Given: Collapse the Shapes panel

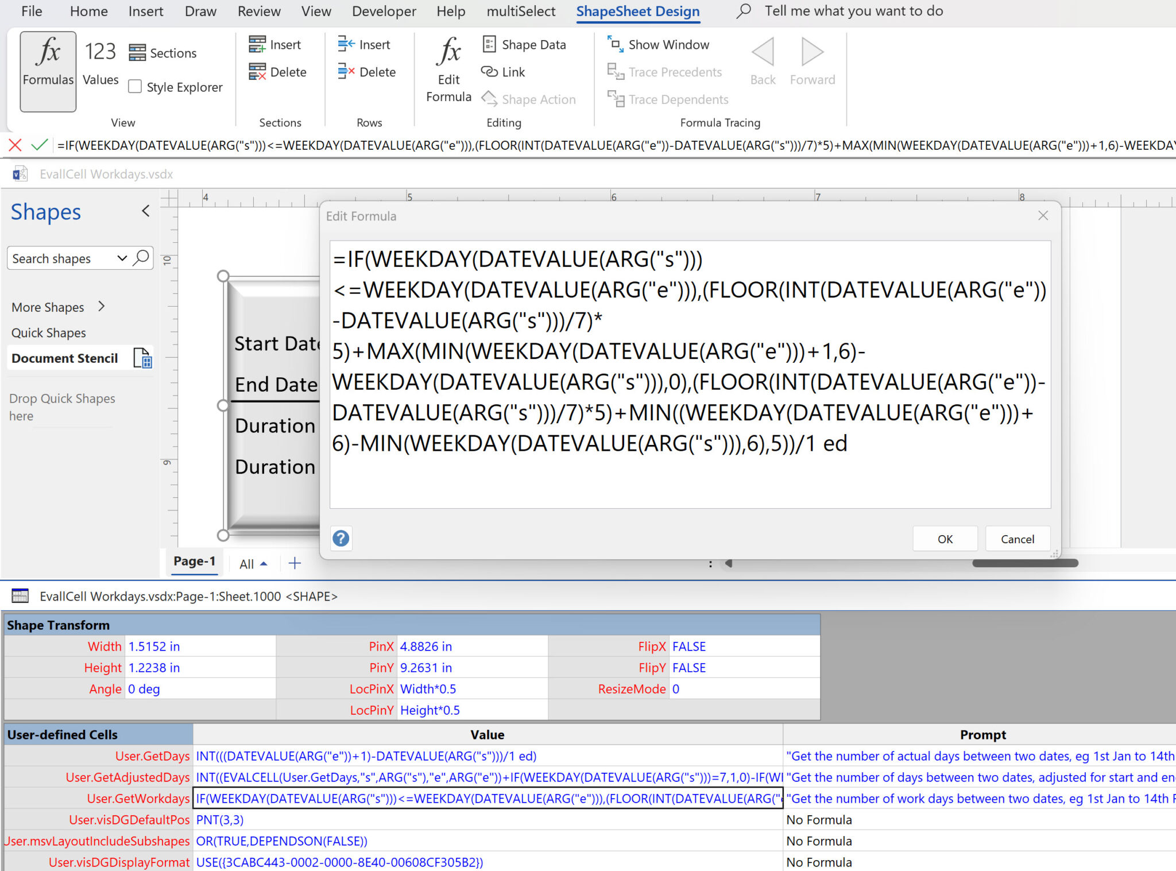Looking at the screenshot, I should [145, 211].
